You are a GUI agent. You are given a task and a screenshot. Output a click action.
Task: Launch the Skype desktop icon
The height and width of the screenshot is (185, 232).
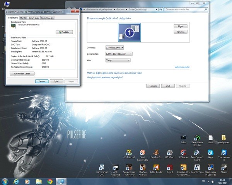pos(210,153)
